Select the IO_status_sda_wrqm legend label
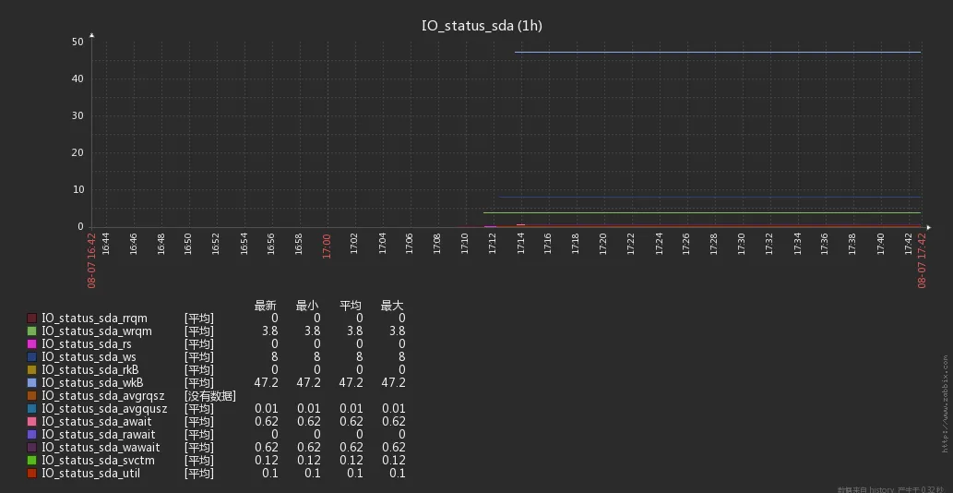The height and width of the screenshot is (493, 953). 97,331
